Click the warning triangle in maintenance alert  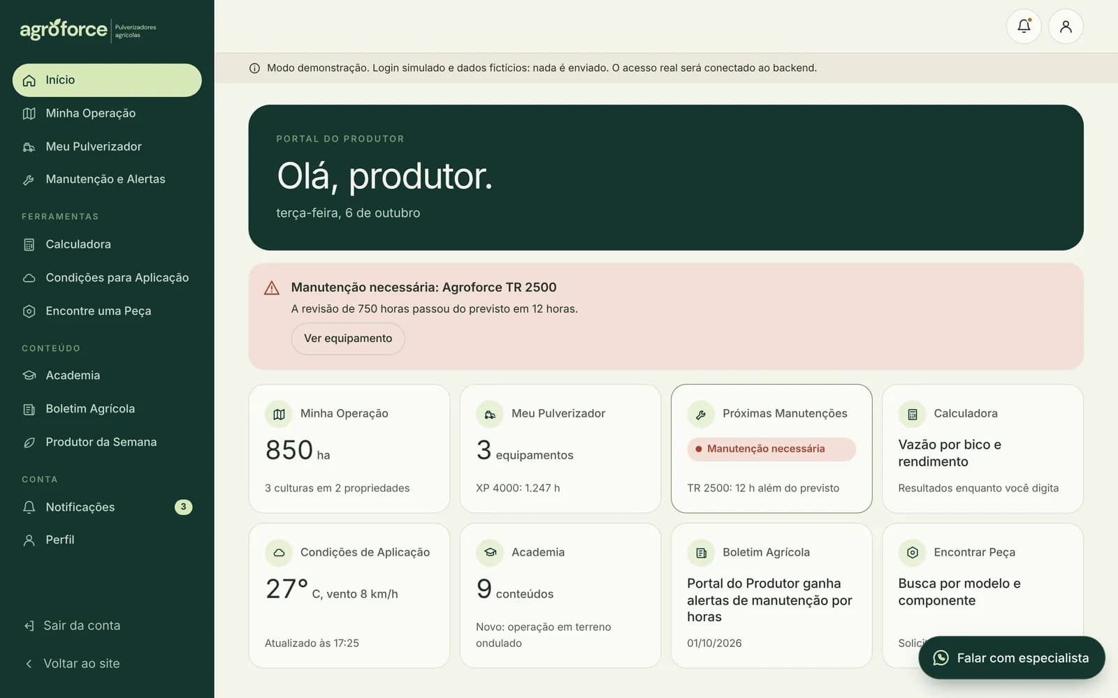coord(272,288)
